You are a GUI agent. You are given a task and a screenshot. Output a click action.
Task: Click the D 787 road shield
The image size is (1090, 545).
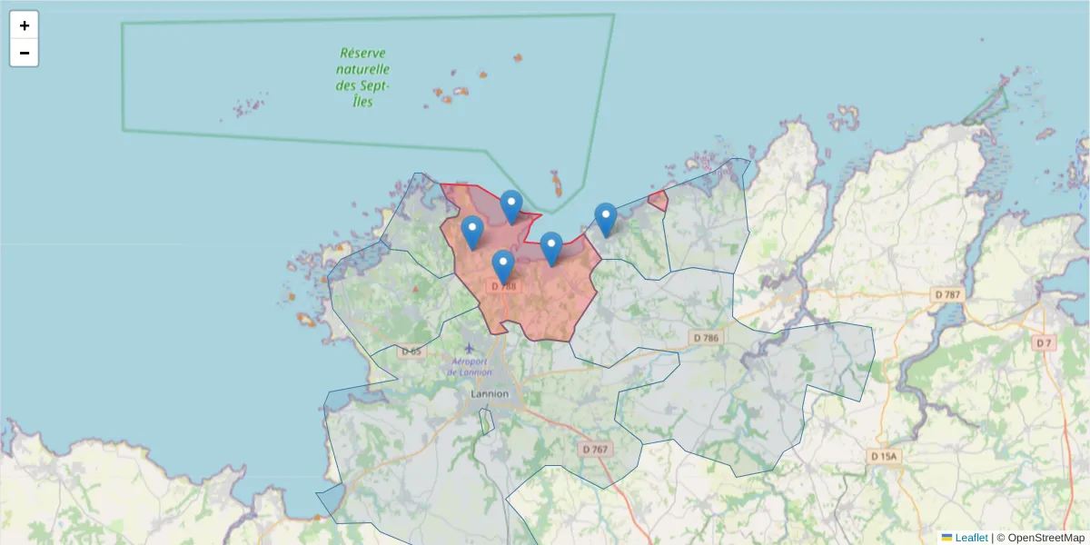pyautogui.click(x=946, y=293)
